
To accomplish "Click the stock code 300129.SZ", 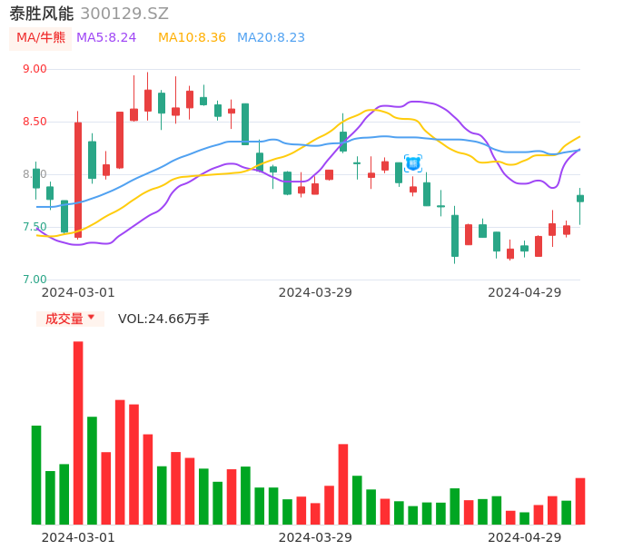I will (124, 14).
